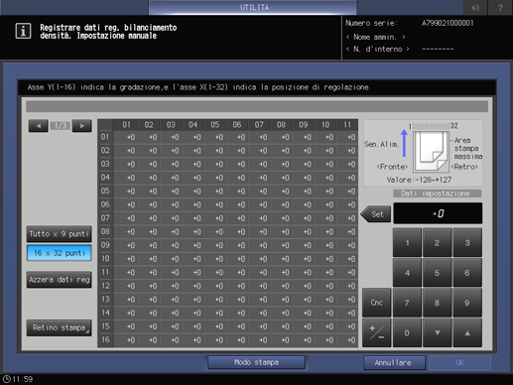Select cell at row 03 column 08

pyautogui.click(x=281, y=165)
